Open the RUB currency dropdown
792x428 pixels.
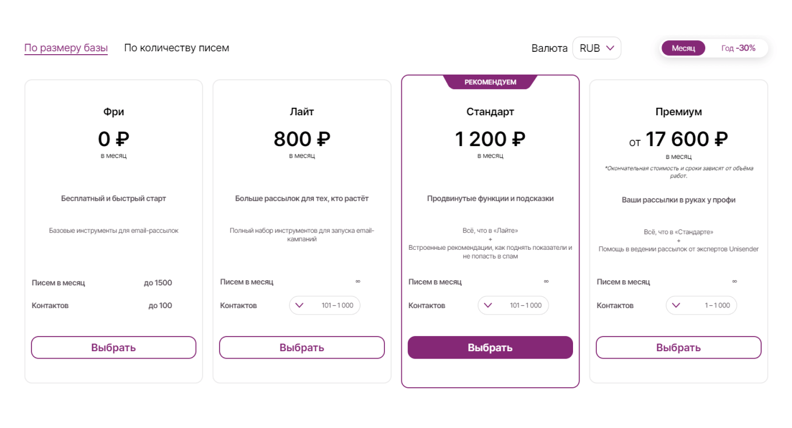(596, 48)
